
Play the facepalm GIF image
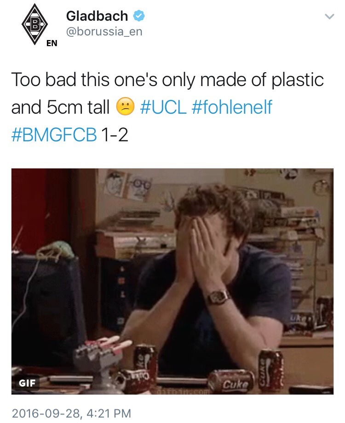pyautogui.click(x=172, y=281)
